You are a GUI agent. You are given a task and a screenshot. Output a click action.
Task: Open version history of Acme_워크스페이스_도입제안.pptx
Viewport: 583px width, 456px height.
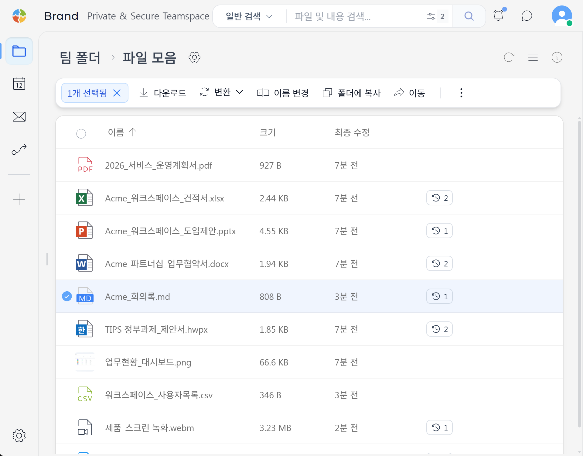439,231
